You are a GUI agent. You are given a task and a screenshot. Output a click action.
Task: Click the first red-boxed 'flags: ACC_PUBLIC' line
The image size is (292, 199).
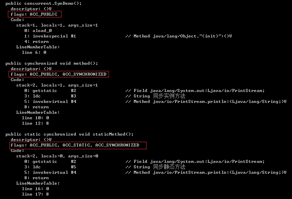[34, 14]
